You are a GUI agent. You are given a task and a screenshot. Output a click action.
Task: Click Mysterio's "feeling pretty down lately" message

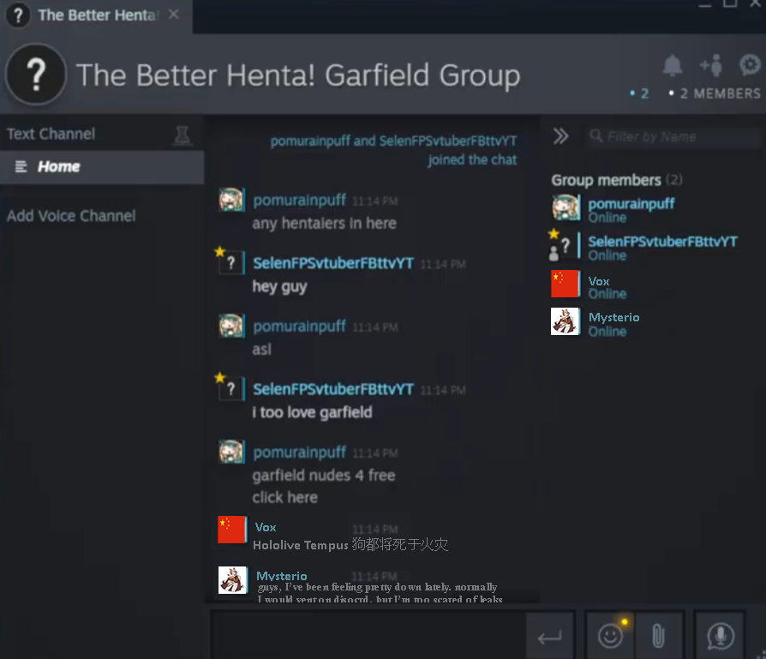[x=380, y=592]
